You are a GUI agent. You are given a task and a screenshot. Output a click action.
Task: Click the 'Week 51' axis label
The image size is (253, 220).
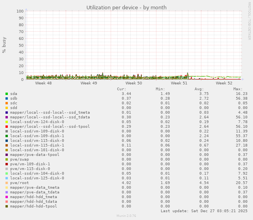(179, 83)
